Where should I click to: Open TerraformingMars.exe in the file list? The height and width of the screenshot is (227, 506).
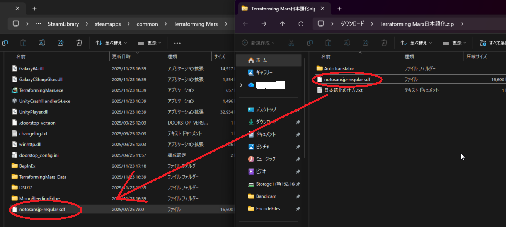(x=41, y=90)
